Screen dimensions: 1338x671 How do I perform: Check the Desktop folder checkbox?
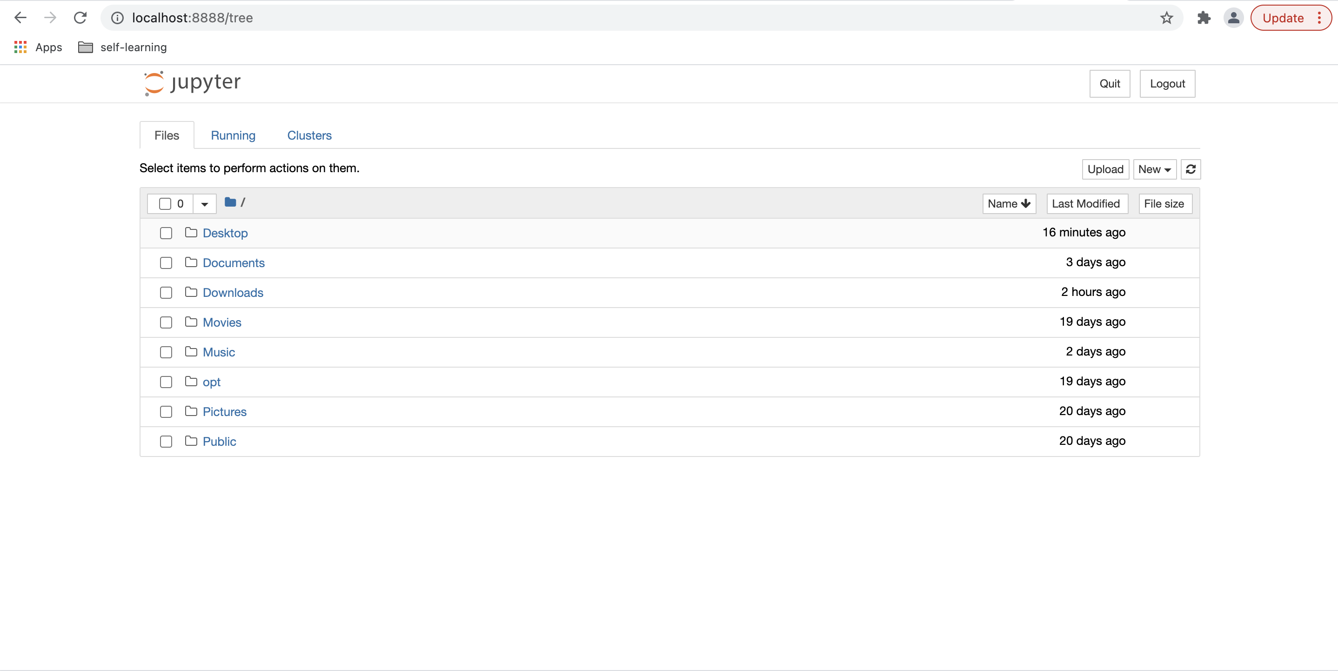pos(166,233)
